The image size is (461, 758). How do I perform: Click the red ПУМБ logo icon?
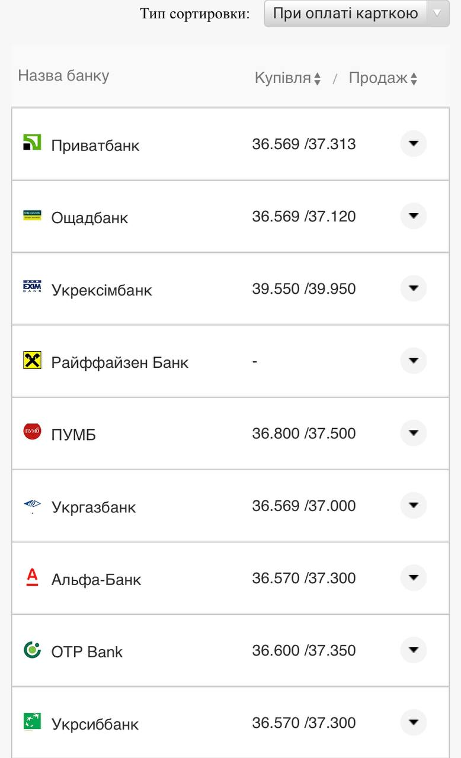32,432
